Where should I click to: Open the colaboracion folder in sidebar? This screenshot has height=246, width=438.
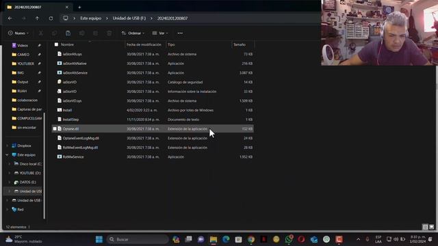(x=27, y=100)
